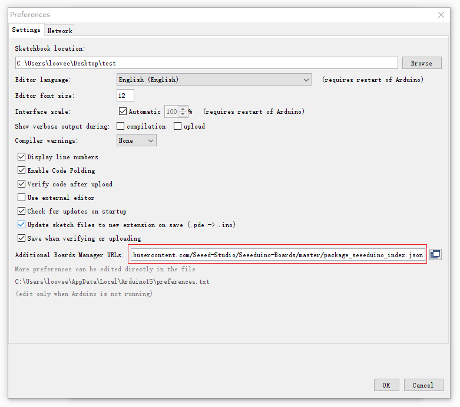Image resolution: width=460 pixels, height=407 pixels.
Task: Select the Settings tab
Action: [27, 30]
